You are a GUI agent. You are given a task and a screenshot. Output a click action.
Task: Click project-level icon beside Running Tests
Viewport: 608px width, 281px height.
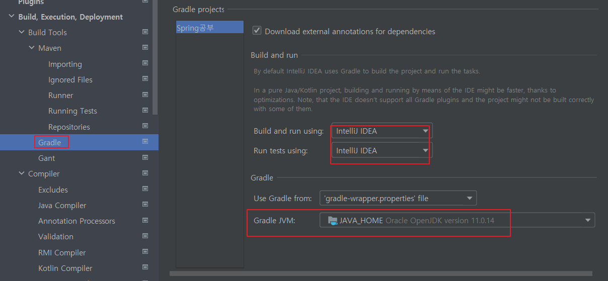click(x=145, y=110)
